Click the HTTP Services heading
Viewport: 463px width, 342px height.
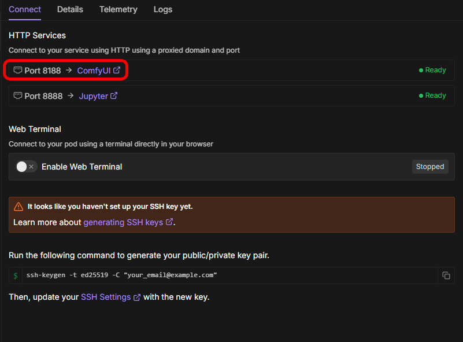coord(37,35)
